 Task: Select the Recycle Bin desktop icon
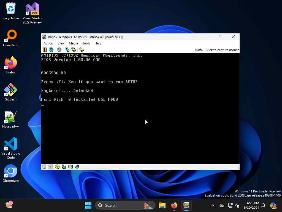pos(11,11)
